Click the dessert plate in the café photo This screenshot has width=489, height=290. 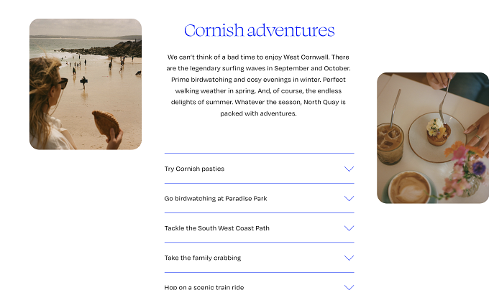[437, 137]
